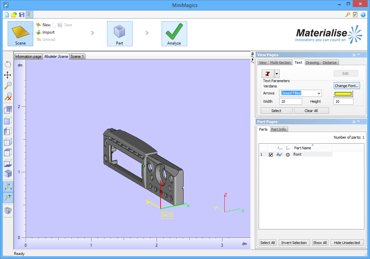The width and height of the screenshot is (370, 259).
Task: Click the zoom reset magnifier with red X
Action: click(8, 96)
